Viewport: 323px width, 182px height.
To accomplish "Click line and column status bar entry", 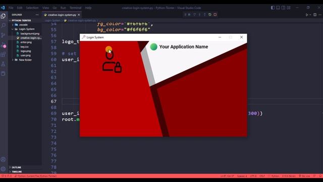I will [227, 176].
